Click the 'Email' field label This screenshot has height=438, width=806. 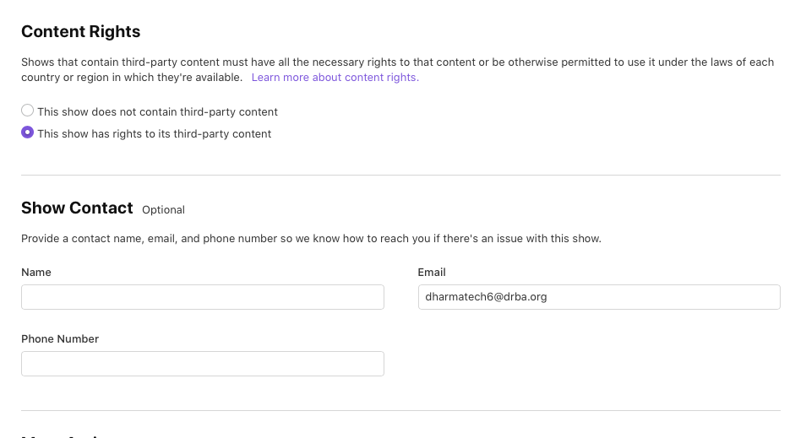point(432,273)
